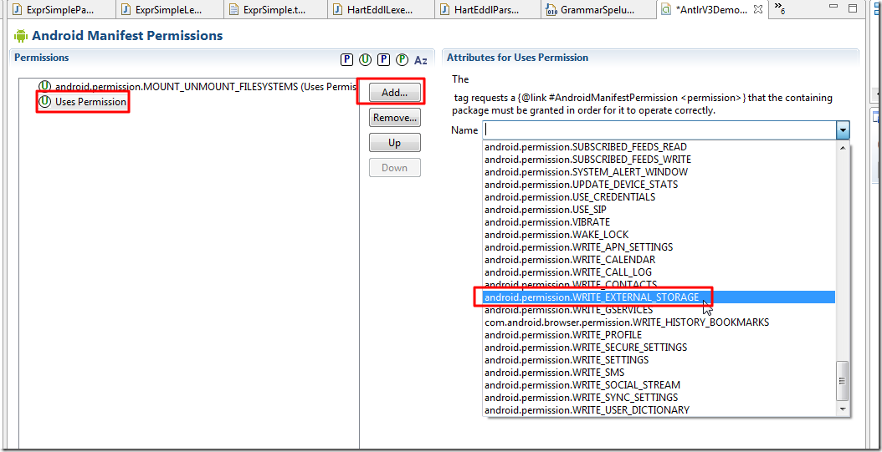Close the *AntlrV3Demo tab
The height and width of the screenshot is (452, 882).
(x=757, y=9)
